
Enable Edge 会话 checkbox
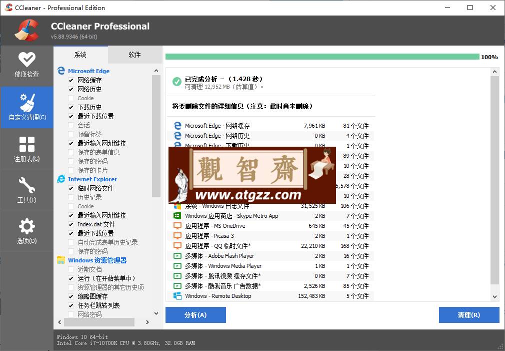click(x=71, y=125)
